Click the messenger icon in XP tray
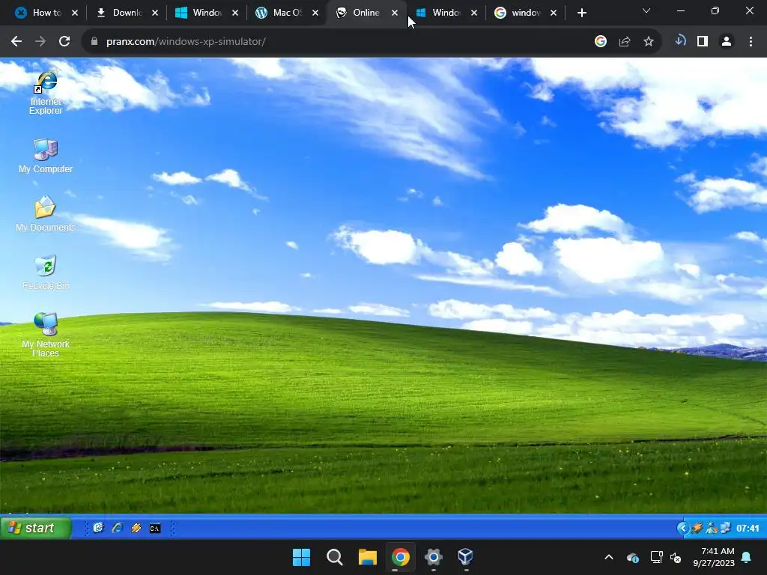 coord(712,528)
